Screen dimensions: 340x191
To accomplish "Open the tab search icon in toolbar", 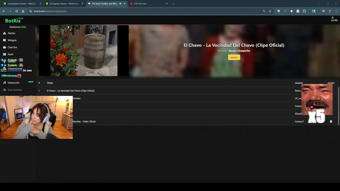I will pos(314,11).
